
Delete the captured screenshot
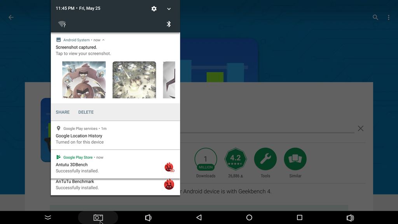[86, 112]
